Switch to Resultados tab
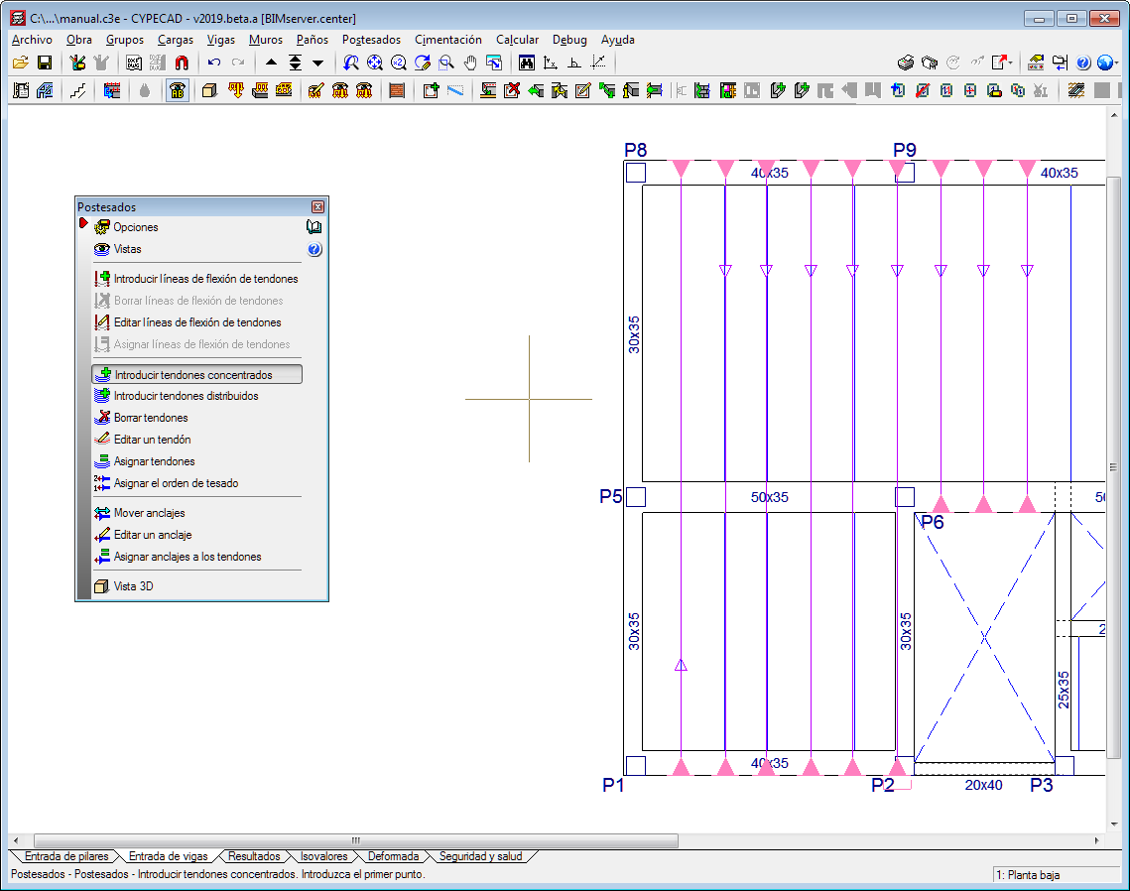Image resolution: width=1130 pixels, height=891 pixels. pos(254,856)
